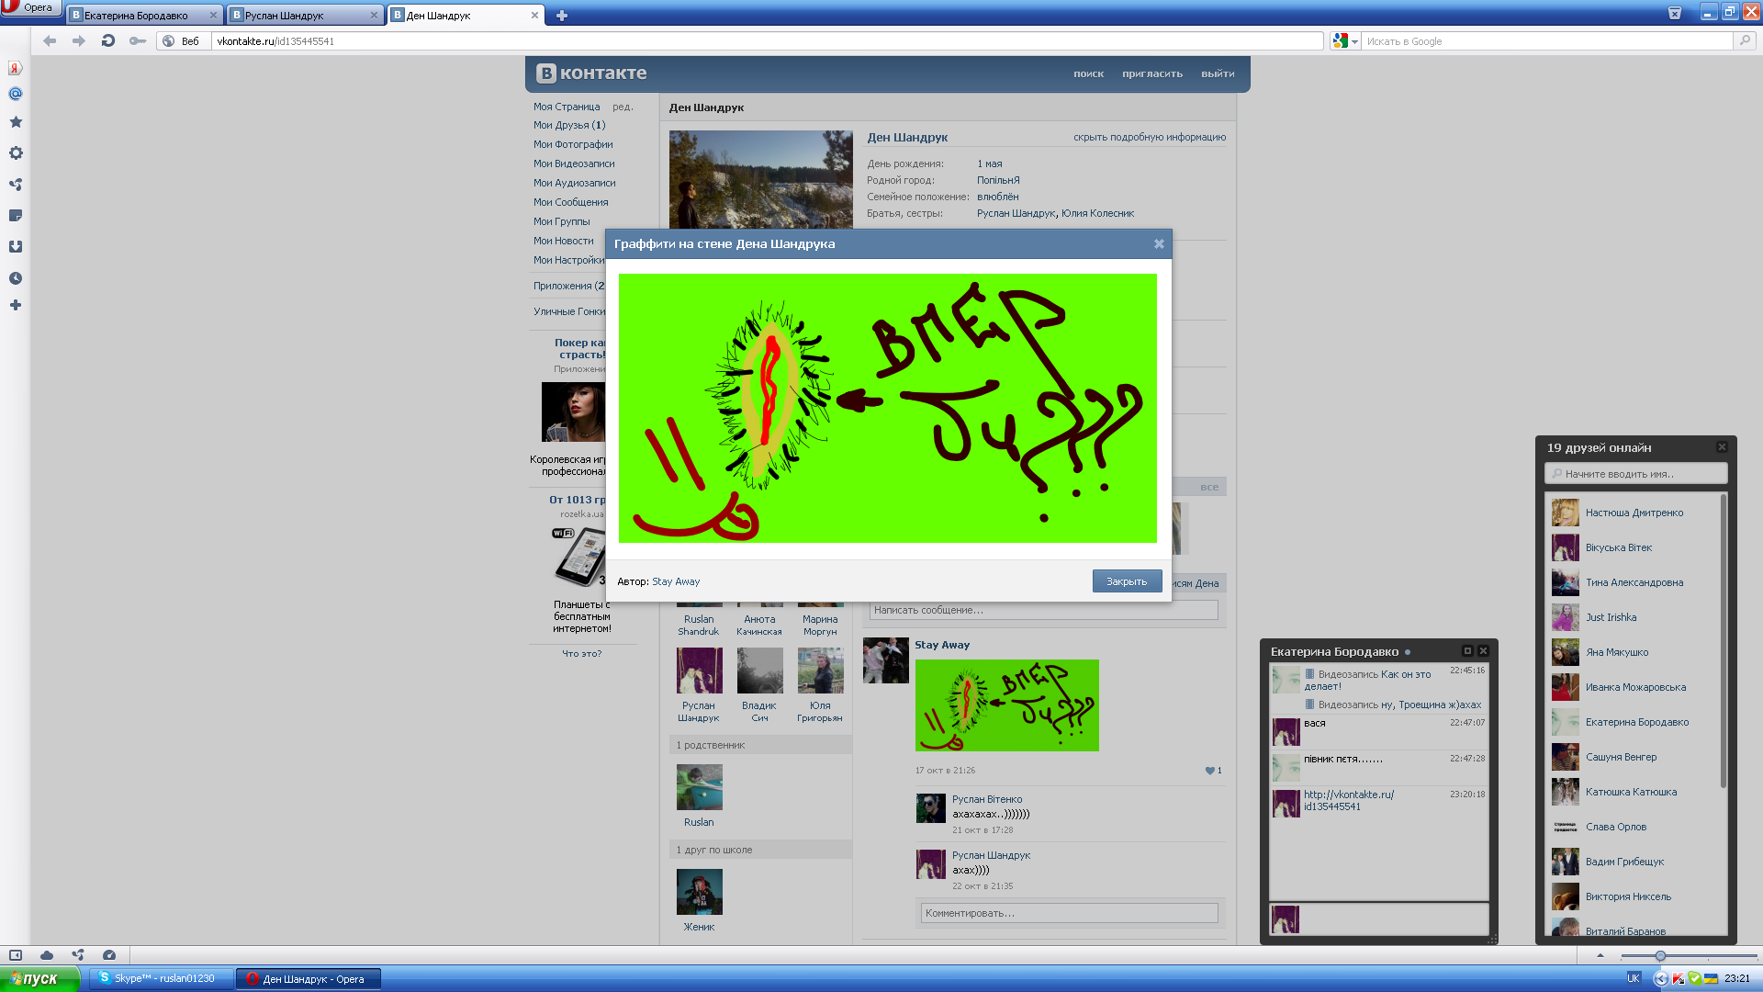Toggle Opera Turbo speedometer icon

click(x=109, y=955)
